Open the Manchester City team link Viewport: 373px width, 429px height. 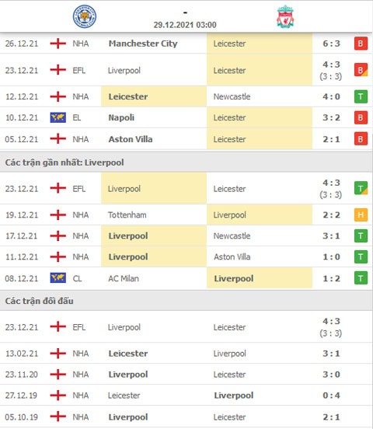(x=143, y=44)
